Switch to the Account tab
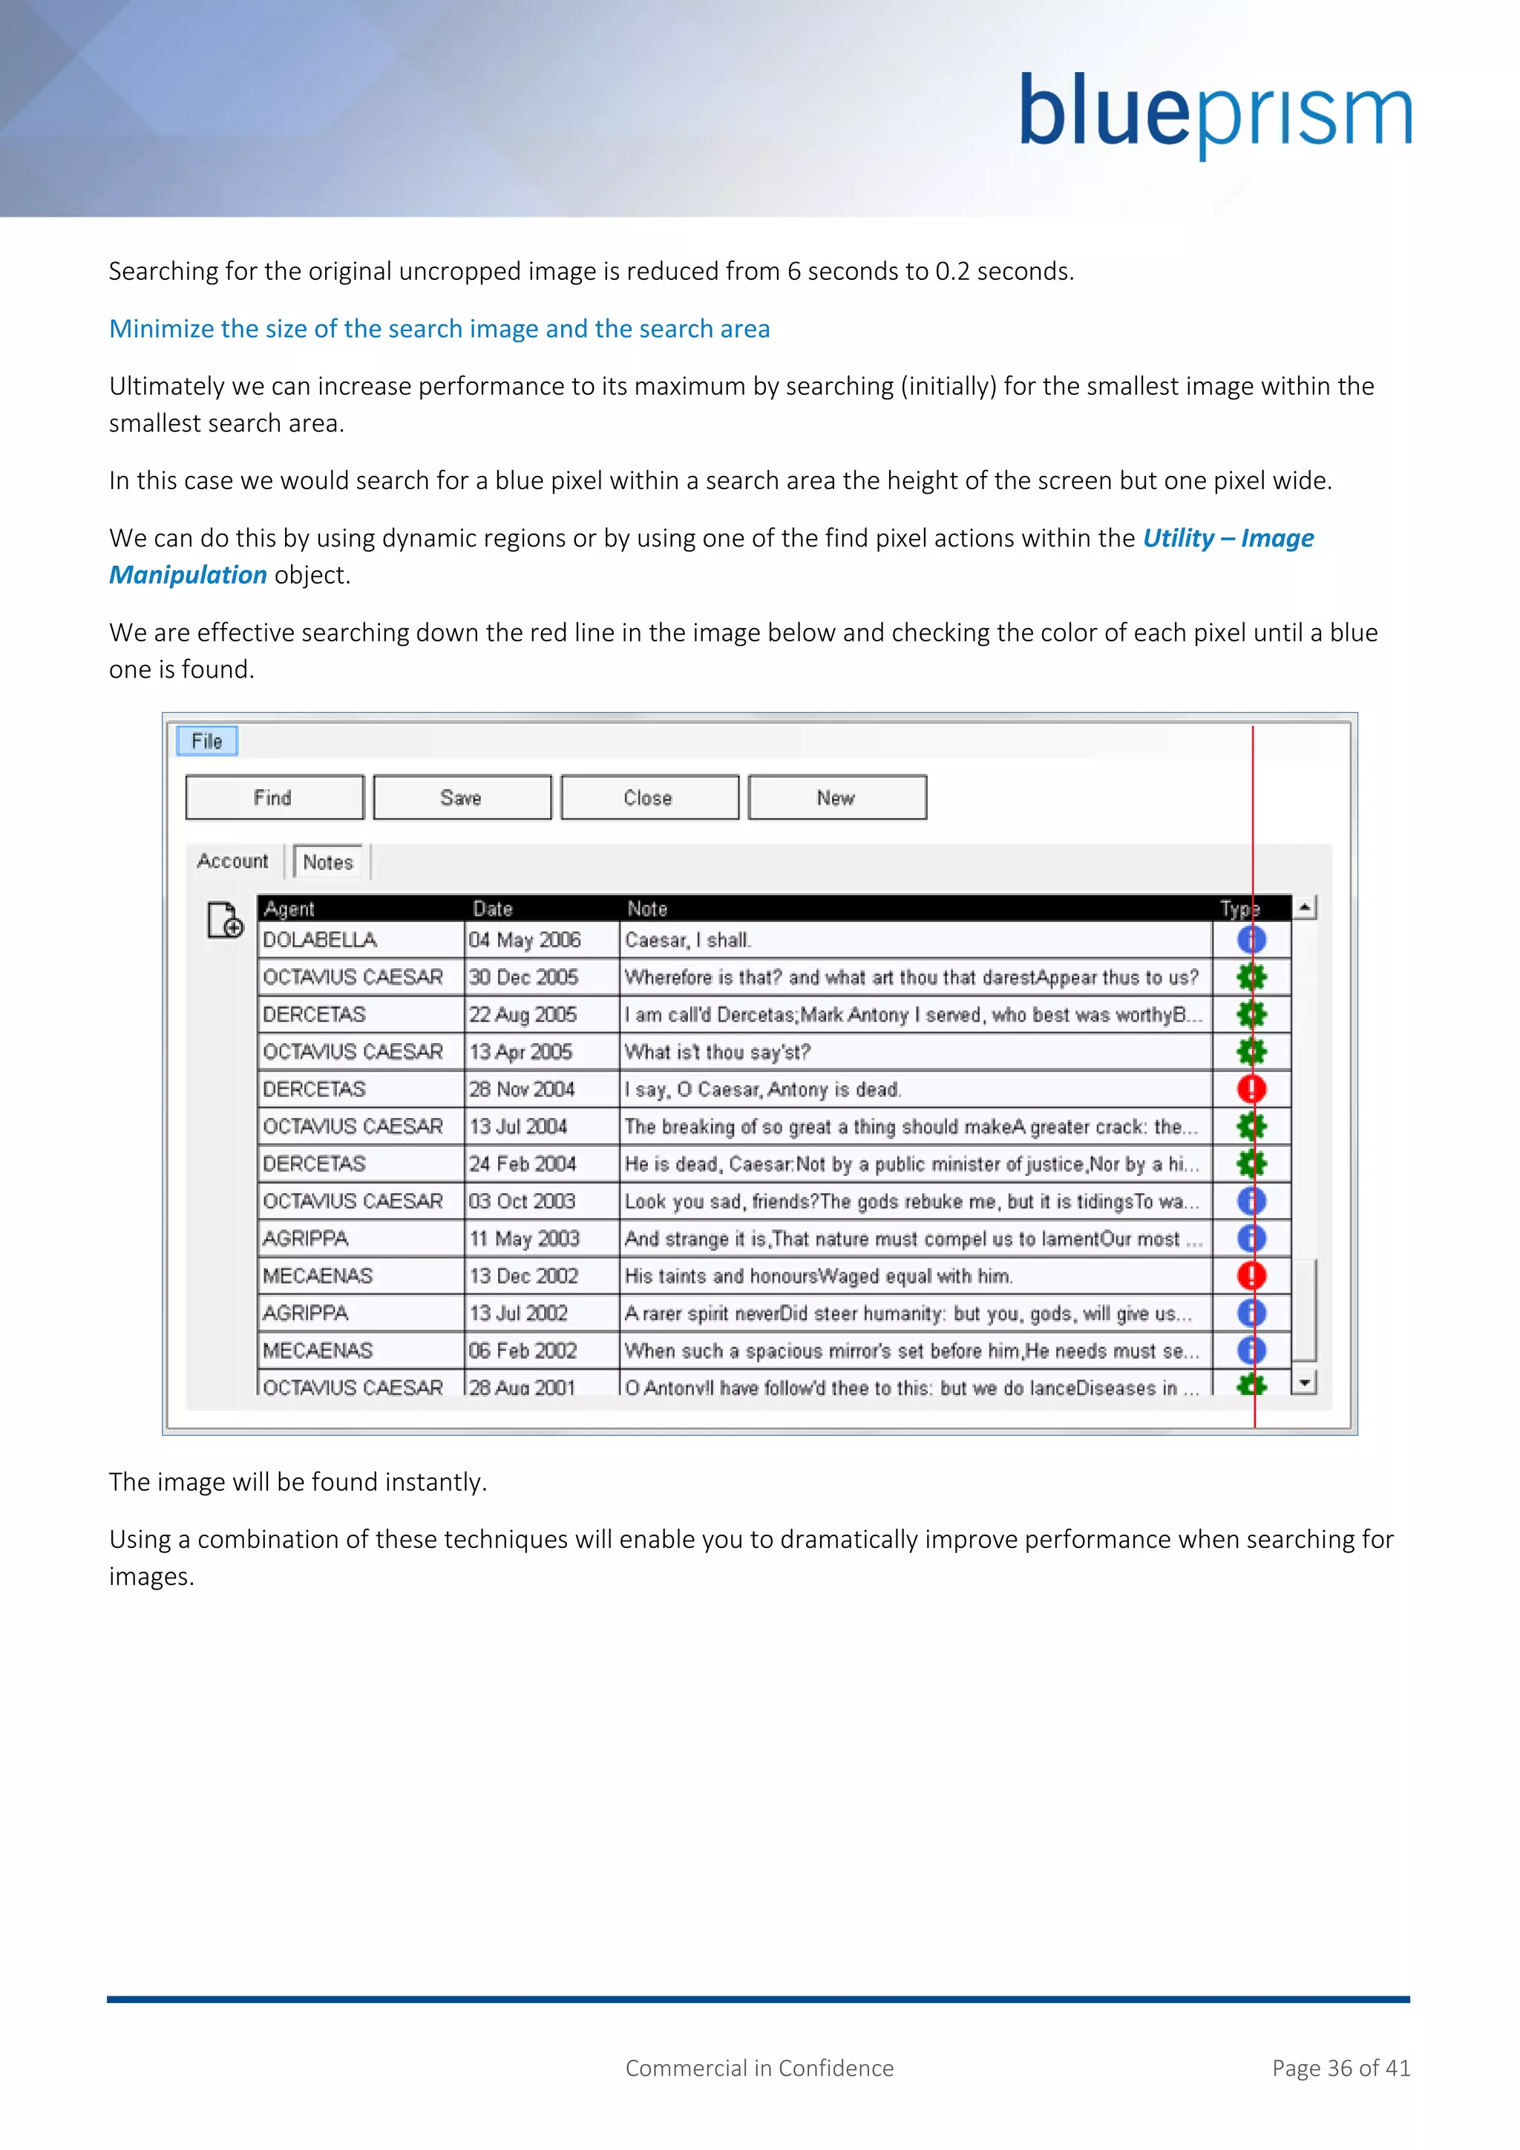 point(232,861)
